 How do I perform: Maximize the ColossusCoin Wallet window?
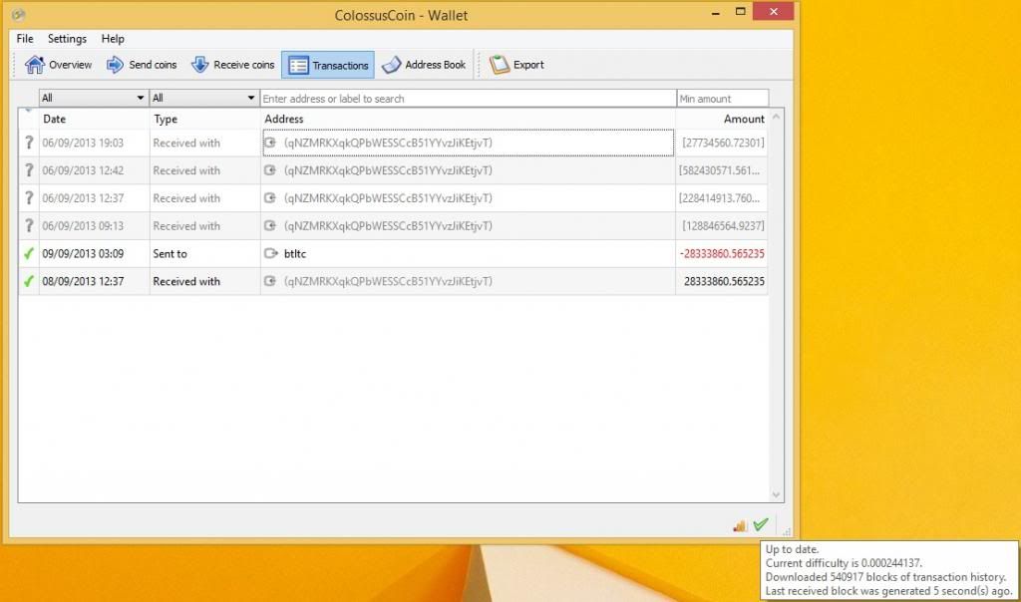pyautogui.click(x=741, y=12)
